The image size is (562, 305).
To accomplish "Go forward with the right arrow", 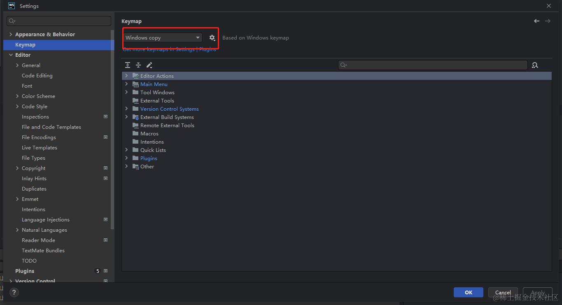I will pos(548,21).
